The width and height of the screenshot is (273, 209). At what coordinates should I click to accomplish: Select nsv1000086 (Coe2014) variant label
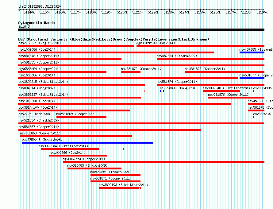[37, 75]
